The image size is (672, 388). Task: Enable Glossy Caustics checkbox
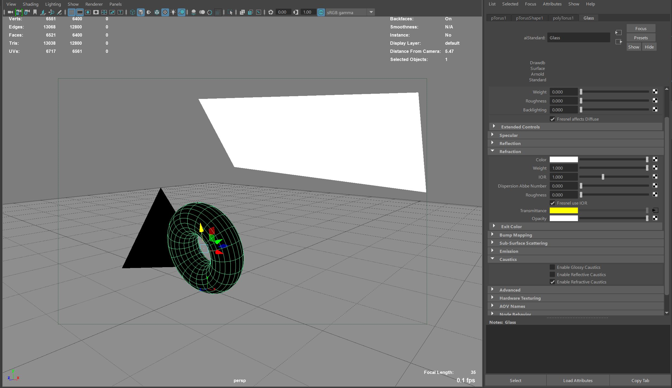click(x=552, y=267)
